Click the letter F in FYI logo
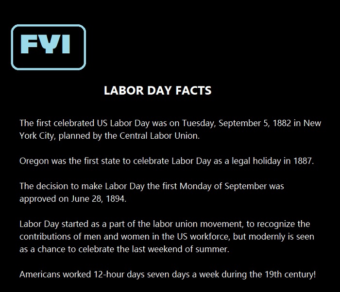 pyautogui.click(x=29, y=44)
